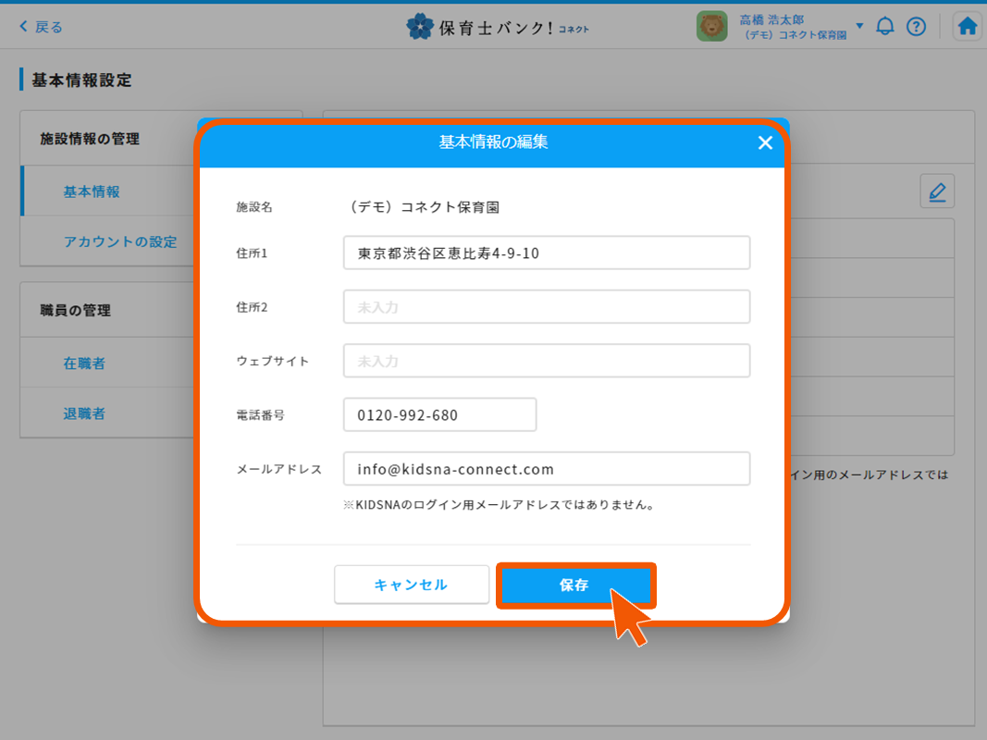Click the 住所1 address field

click(x=546, y=253)
